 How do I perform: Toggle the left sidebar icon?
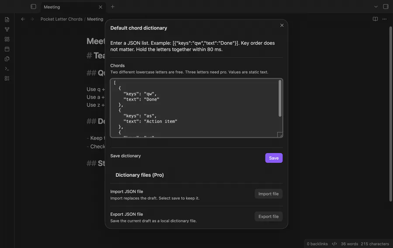pyautogui.click(x=33, y=7)
